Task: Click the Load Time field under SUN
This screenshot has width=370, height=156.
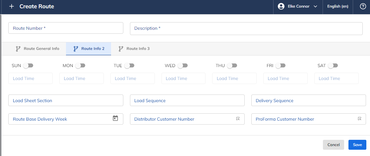Action: [31, 78]
